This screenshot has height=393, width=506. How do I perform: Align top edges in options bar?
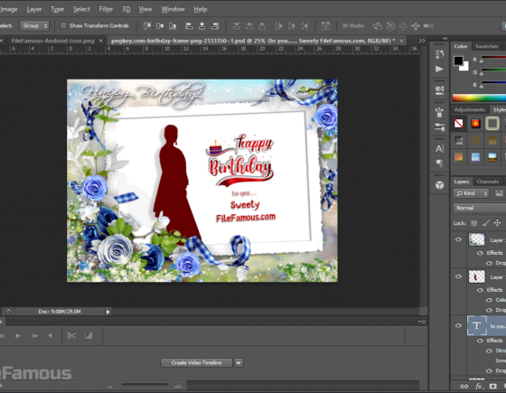(x=147, y=26)
